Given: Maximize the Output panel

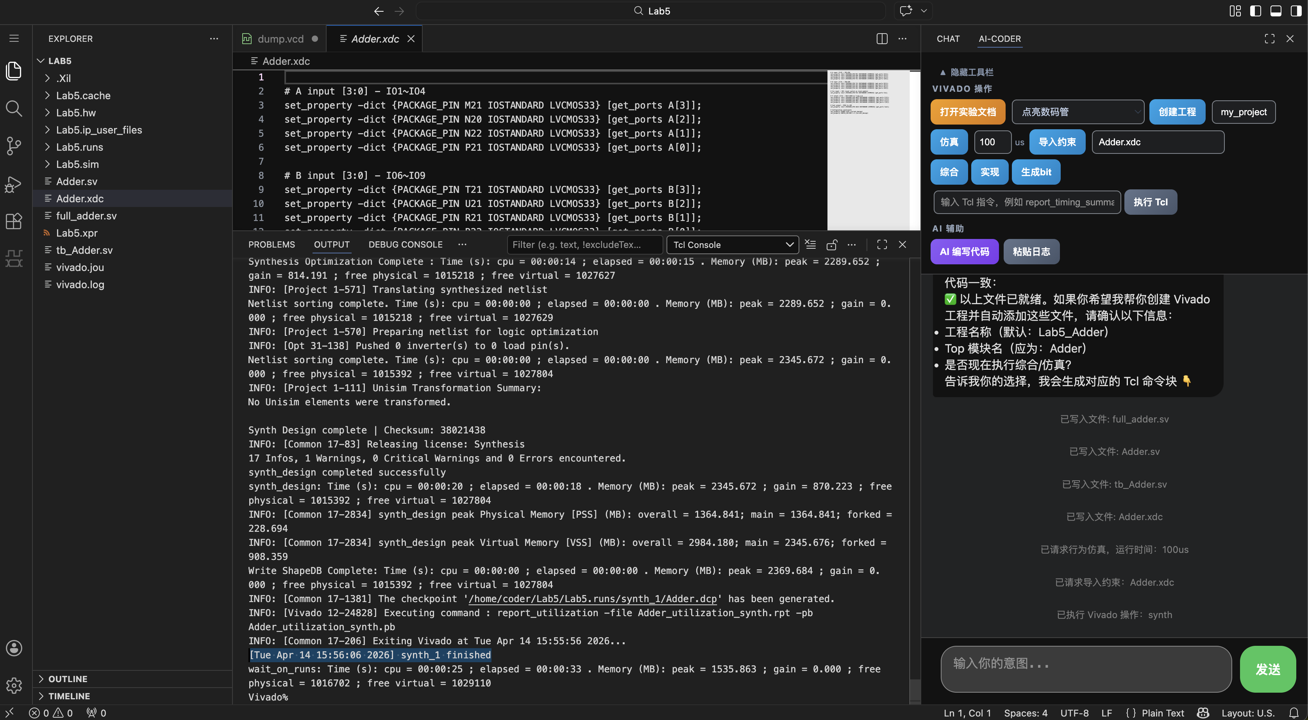Looking at the screenshot, I should [x=882, y=244].
